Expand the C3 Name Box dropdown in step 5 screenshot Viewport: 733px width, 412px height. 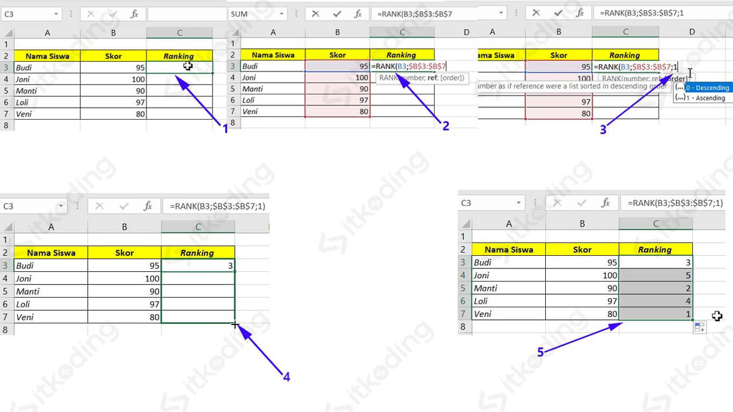[519, 203]
